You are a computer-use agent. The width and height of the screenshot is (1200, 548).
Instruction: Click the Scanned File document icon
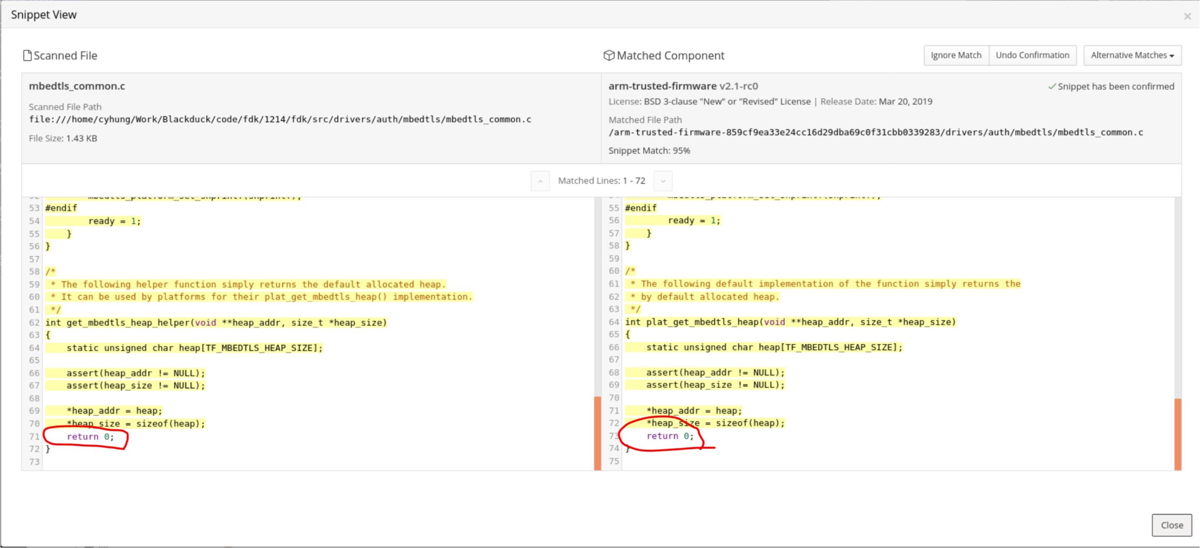pyautogui.click(x=28, y=55)
